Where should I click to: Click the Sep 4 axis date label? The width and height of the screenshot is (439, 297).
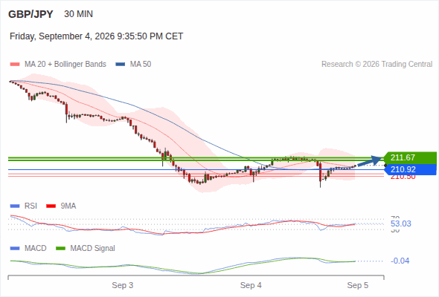251,286
